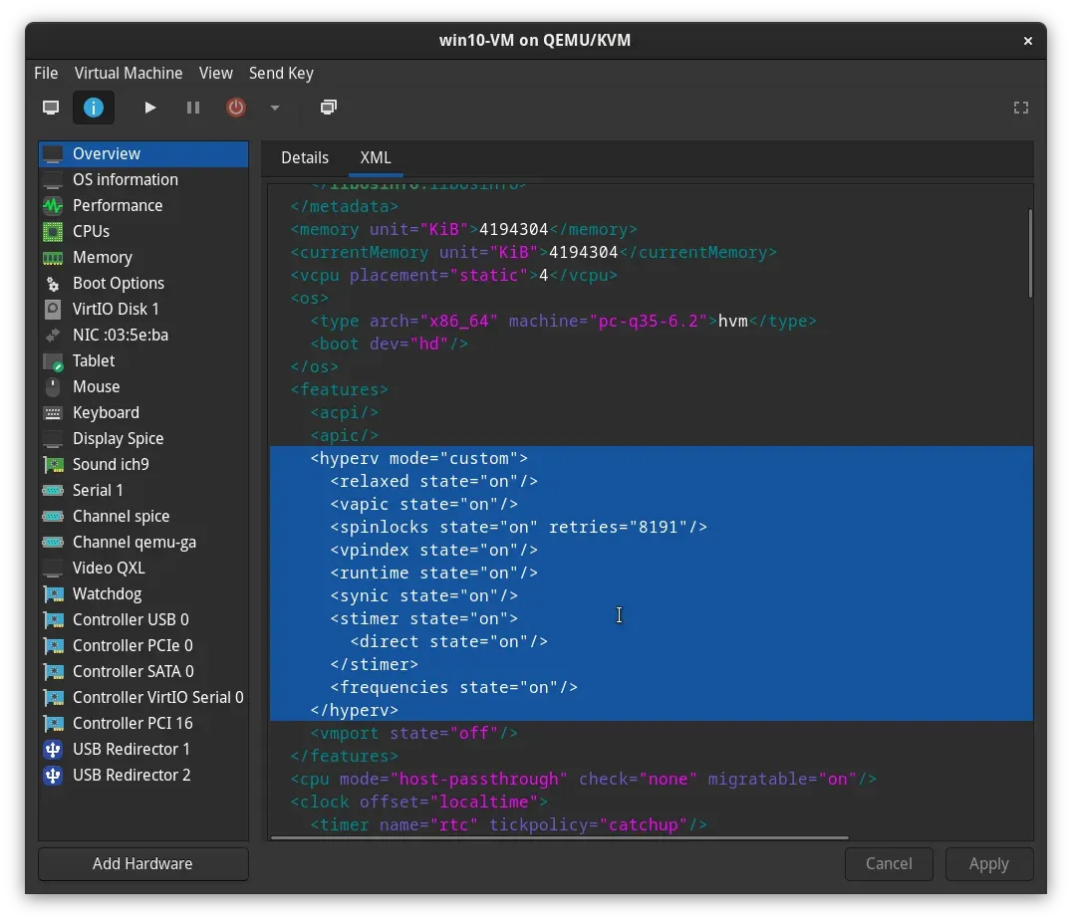
Task: Select Controller SATA 0
Action: pyautogui.click(x=143, y=672)
